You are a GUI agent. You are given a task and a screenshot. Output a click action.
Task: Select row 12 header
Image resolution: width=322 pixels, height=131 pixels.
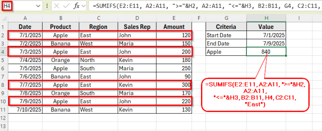click(x=4, y=117)
